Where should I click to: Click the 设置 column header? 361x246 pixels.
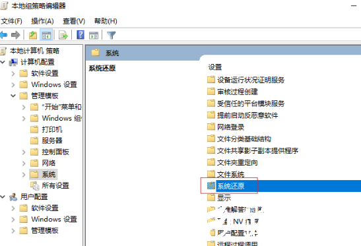pyautogui.click(x=215, y=67)
